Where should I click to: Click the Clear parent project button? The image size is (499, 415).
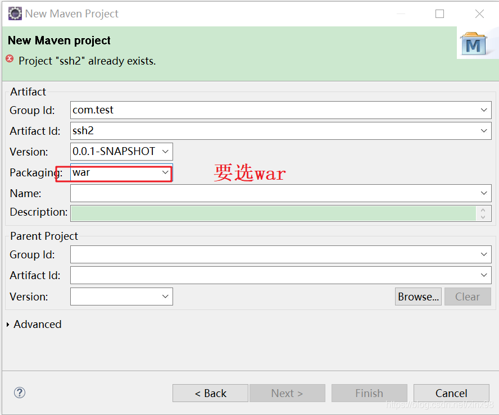(x=468, y=297)
